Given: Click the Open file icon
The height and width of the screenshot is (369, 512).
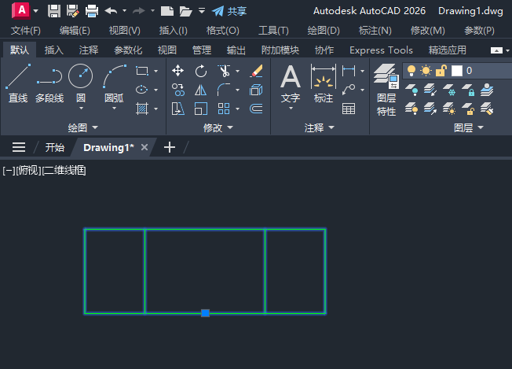Looking at the screenshot, I should pos(185,11).
